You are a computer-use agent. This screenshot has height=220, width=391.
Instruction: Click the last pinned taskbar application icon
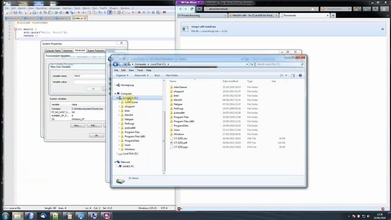pyautogui.click(x=106, y=216)
